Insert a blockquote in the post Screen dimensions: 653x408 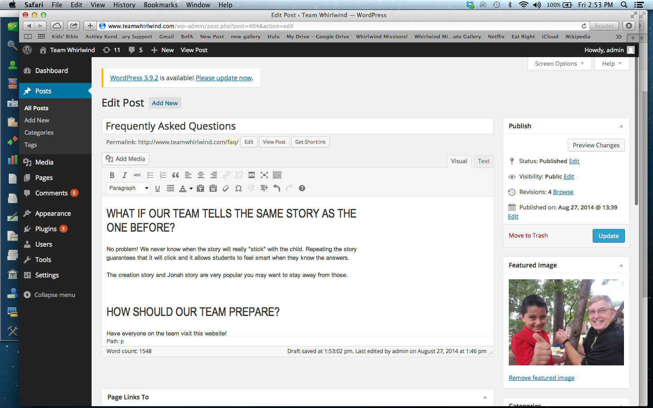pos(175,175)
